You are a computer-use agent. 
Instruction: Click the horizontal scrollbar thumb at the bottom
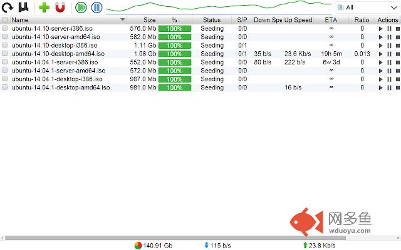175,238
